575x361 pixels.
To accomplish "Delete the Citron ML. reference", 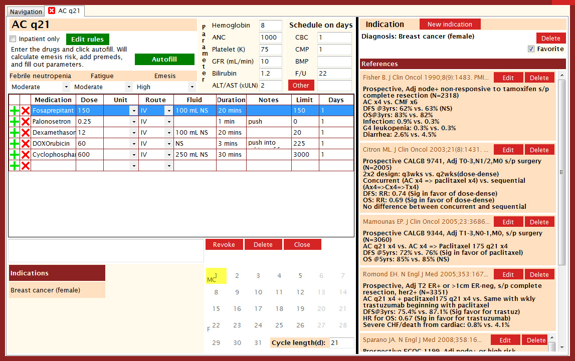I will [x=539, y=150].
